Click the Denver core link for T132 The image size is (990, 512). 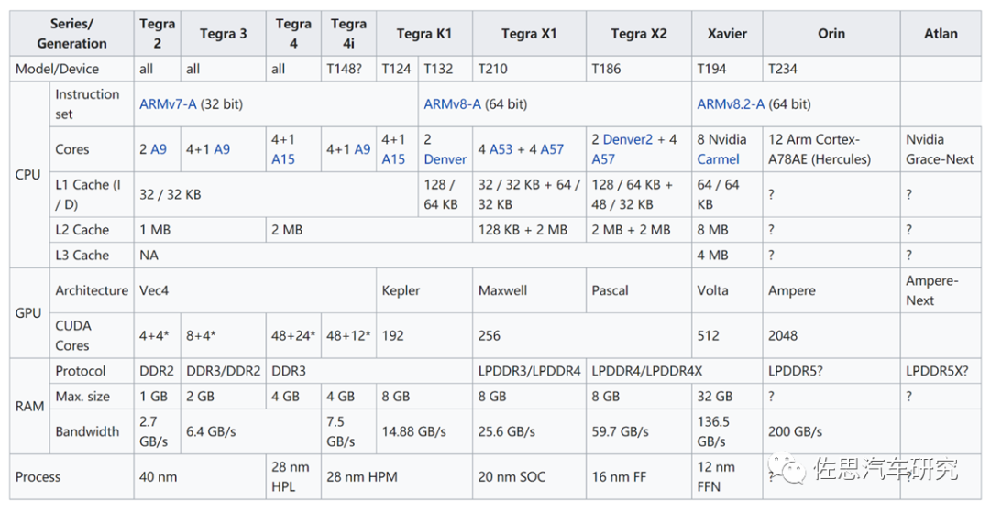coord(445,159)
